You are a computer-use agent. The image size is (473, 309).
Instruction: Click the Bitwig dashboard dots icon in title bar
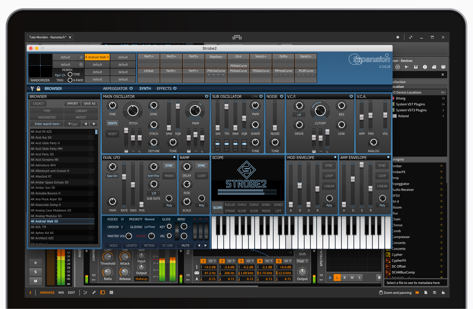pos(237,37)
